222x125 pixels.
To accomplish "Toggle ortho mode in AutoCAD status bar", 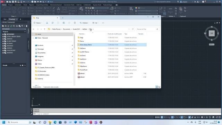I will tap(170, 117).
